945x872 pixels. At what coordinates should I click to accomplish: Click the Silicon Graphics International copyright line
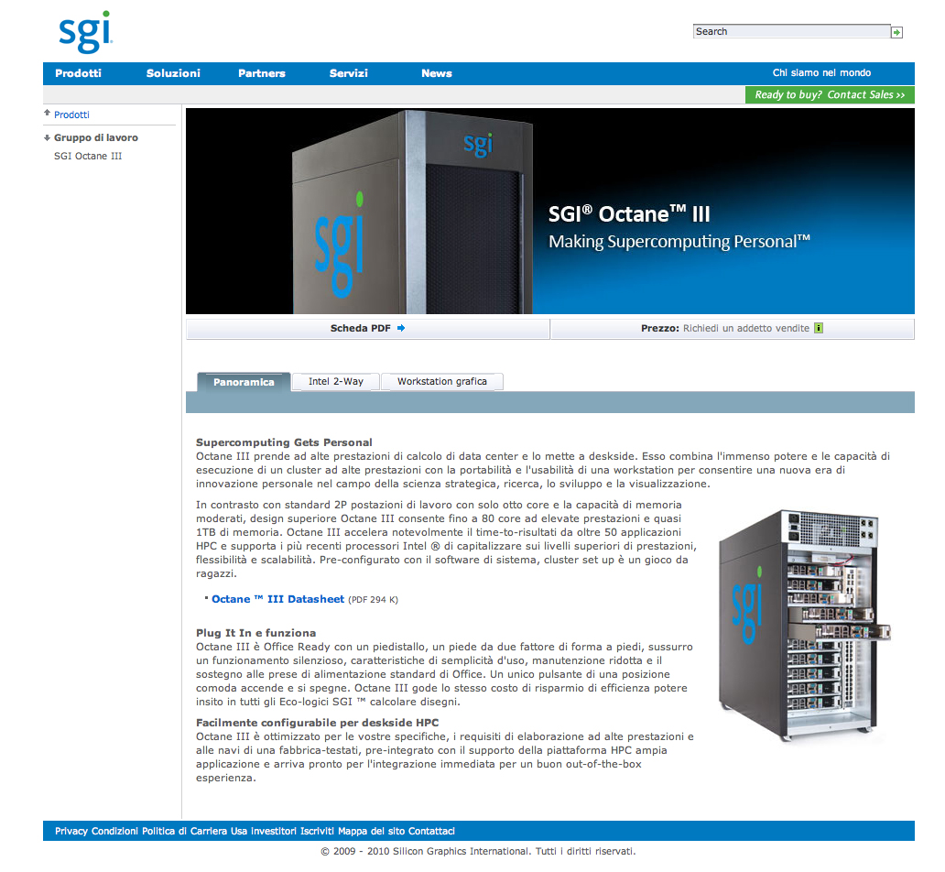pos(479,852)
